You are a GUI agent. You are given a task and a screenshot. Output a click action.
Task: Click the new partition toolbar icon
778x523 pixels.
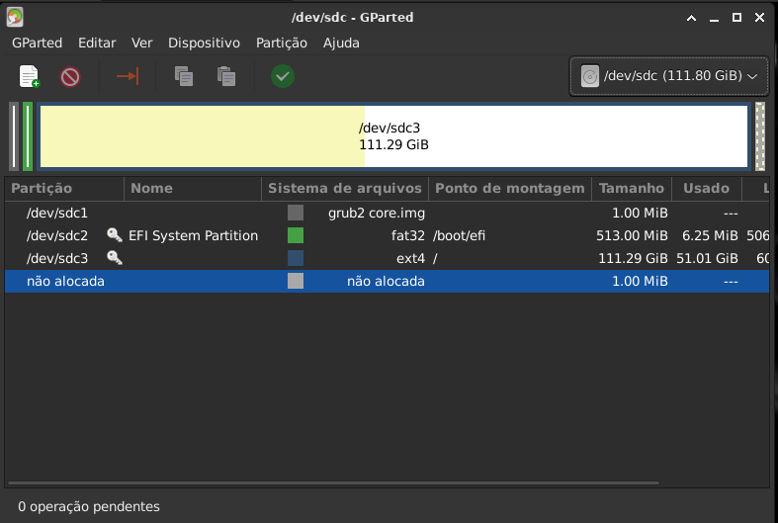click(30, 76)
